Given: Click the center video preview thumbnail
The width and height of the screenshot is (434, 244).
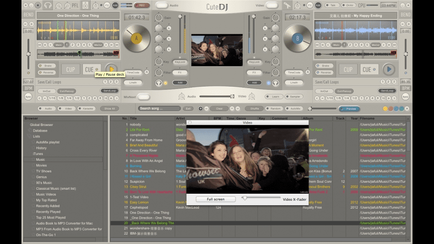Looking at the screenshot, I should 217,50.
